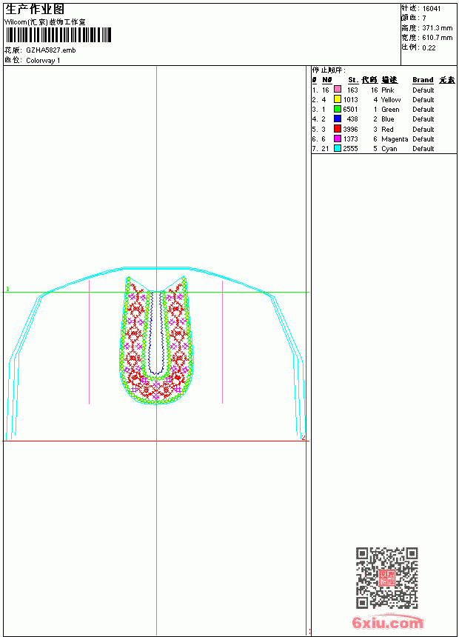The height and width of the screenshot is (637, 459).
Task: Click the Yellow thread color swatch
Action: click(337, 99)
